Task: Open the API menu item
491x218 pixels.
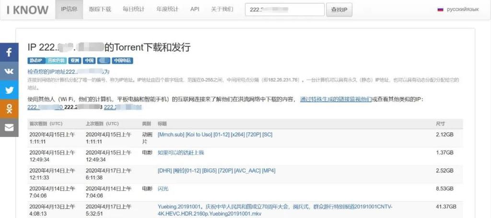Action: 195,9
